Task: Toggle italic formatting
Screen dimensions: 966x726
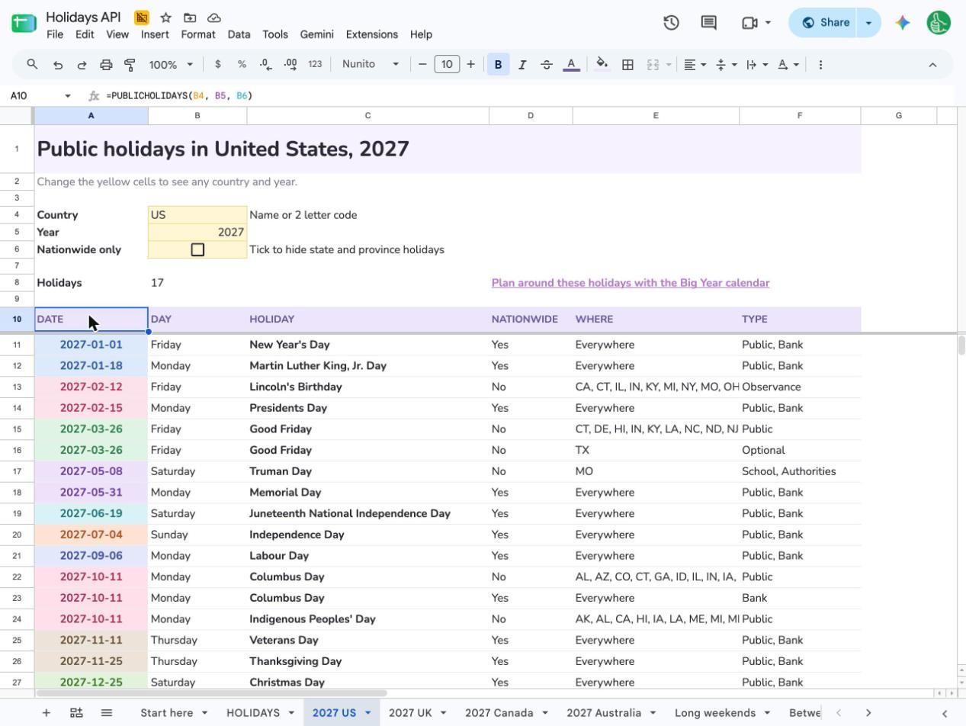Action: click(x=522, y=65)
